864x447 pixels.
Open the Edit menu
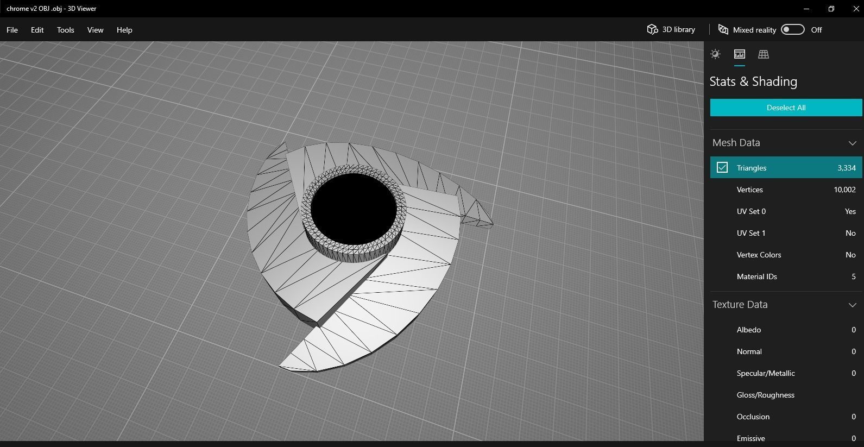pos(37,30)
